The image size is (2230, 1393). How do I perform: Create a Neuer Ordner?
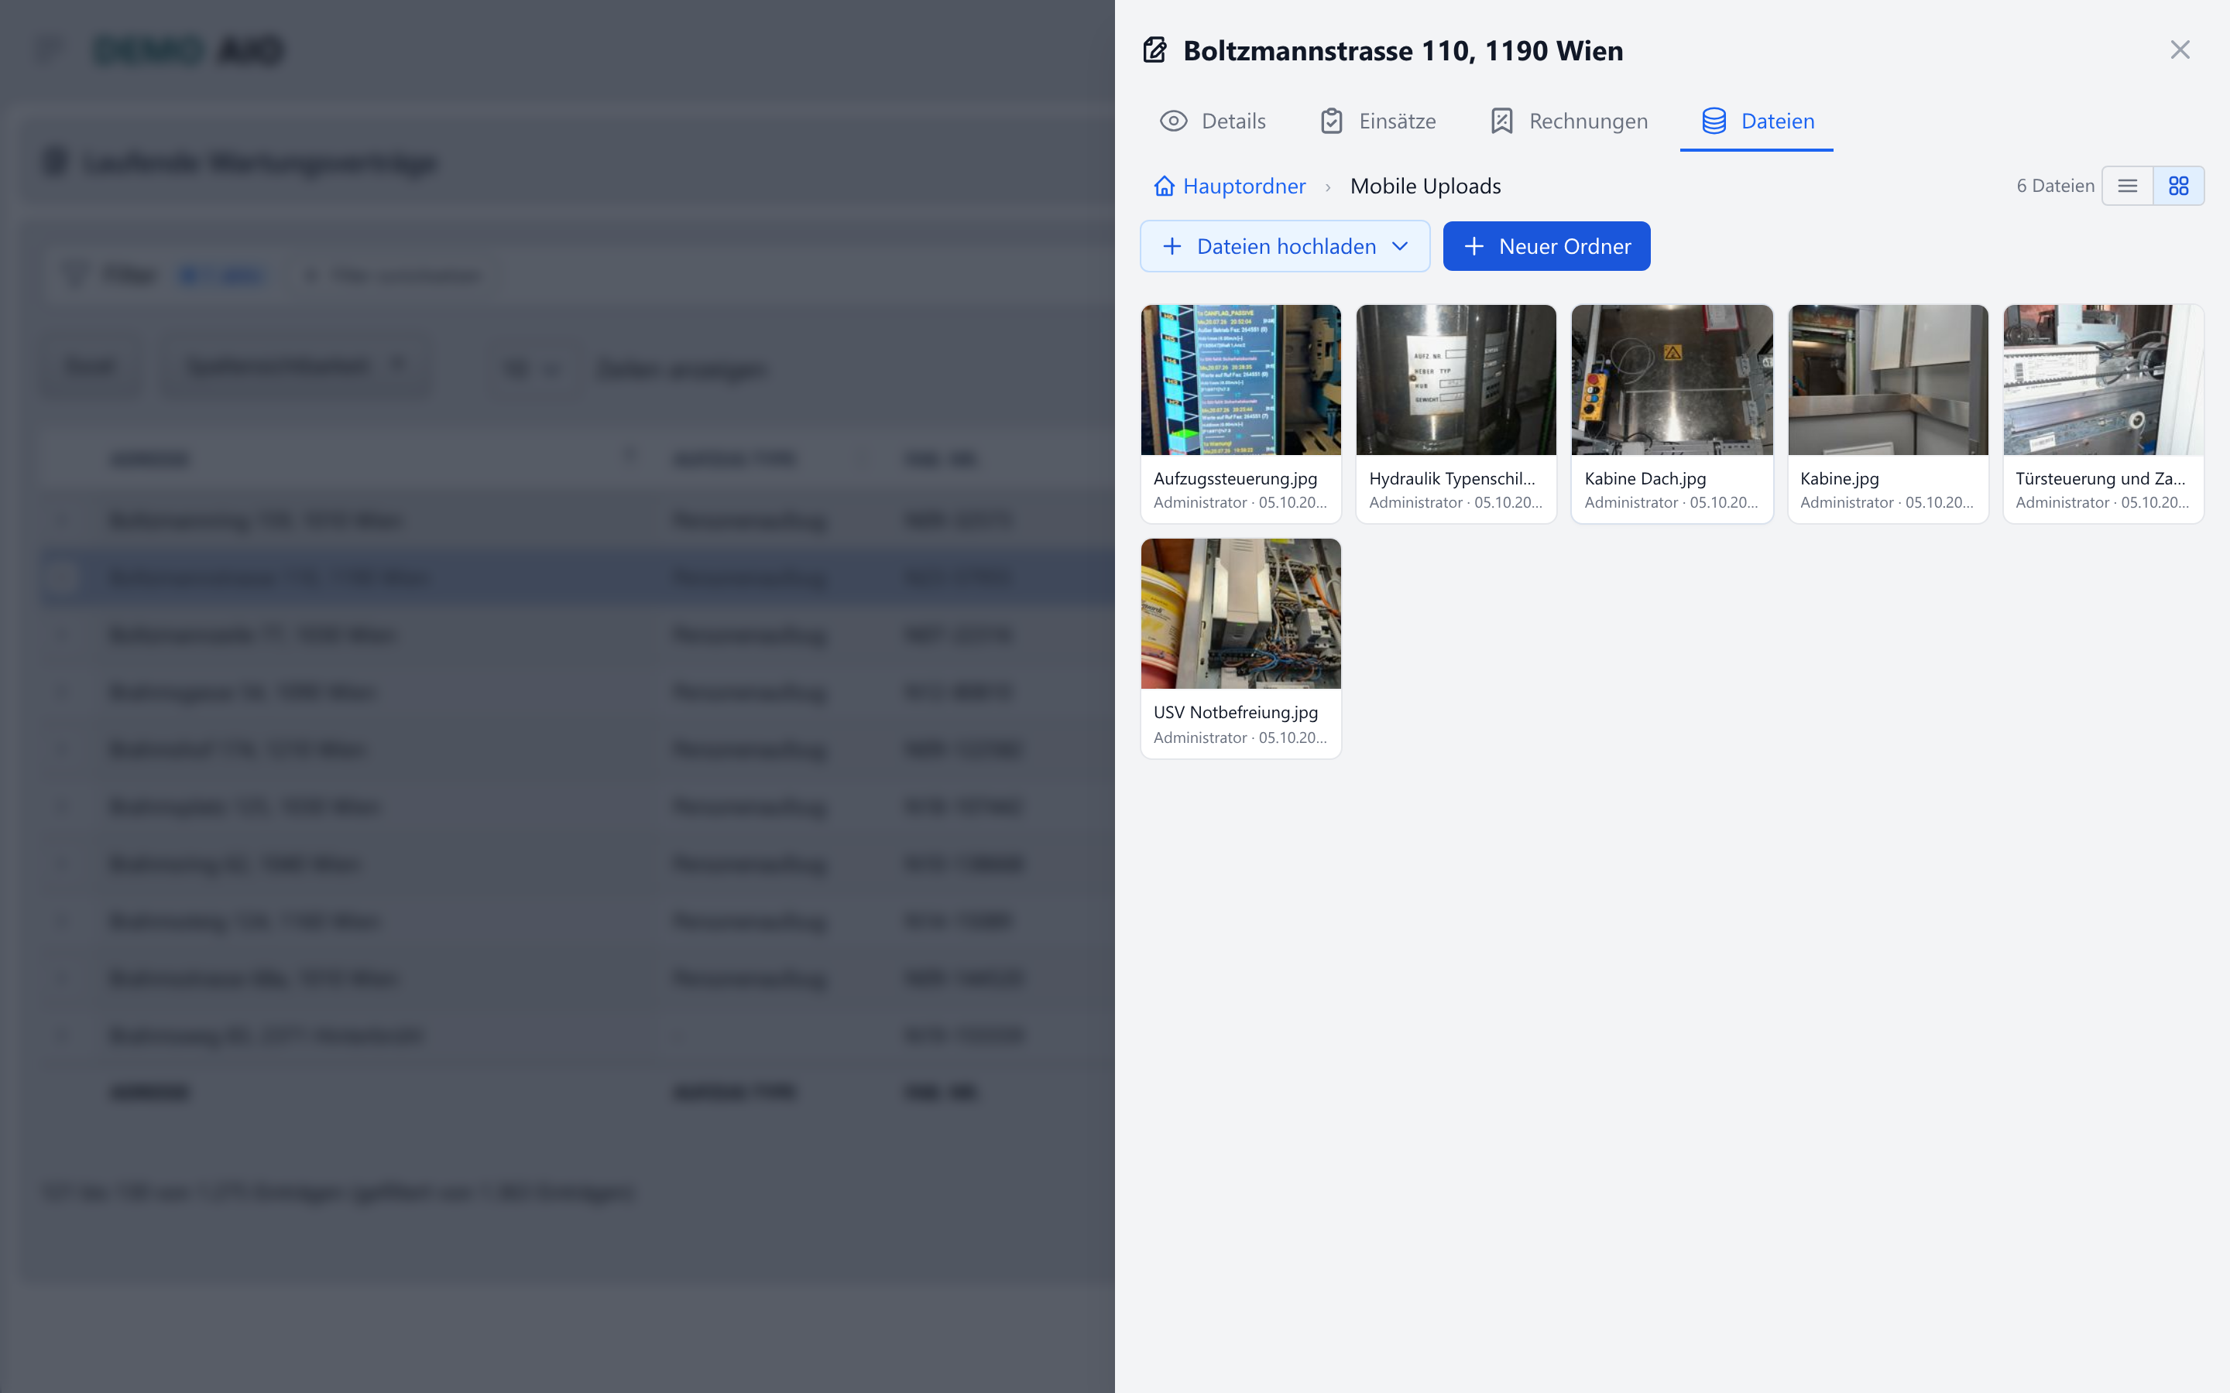click(x=1546, y=246)
